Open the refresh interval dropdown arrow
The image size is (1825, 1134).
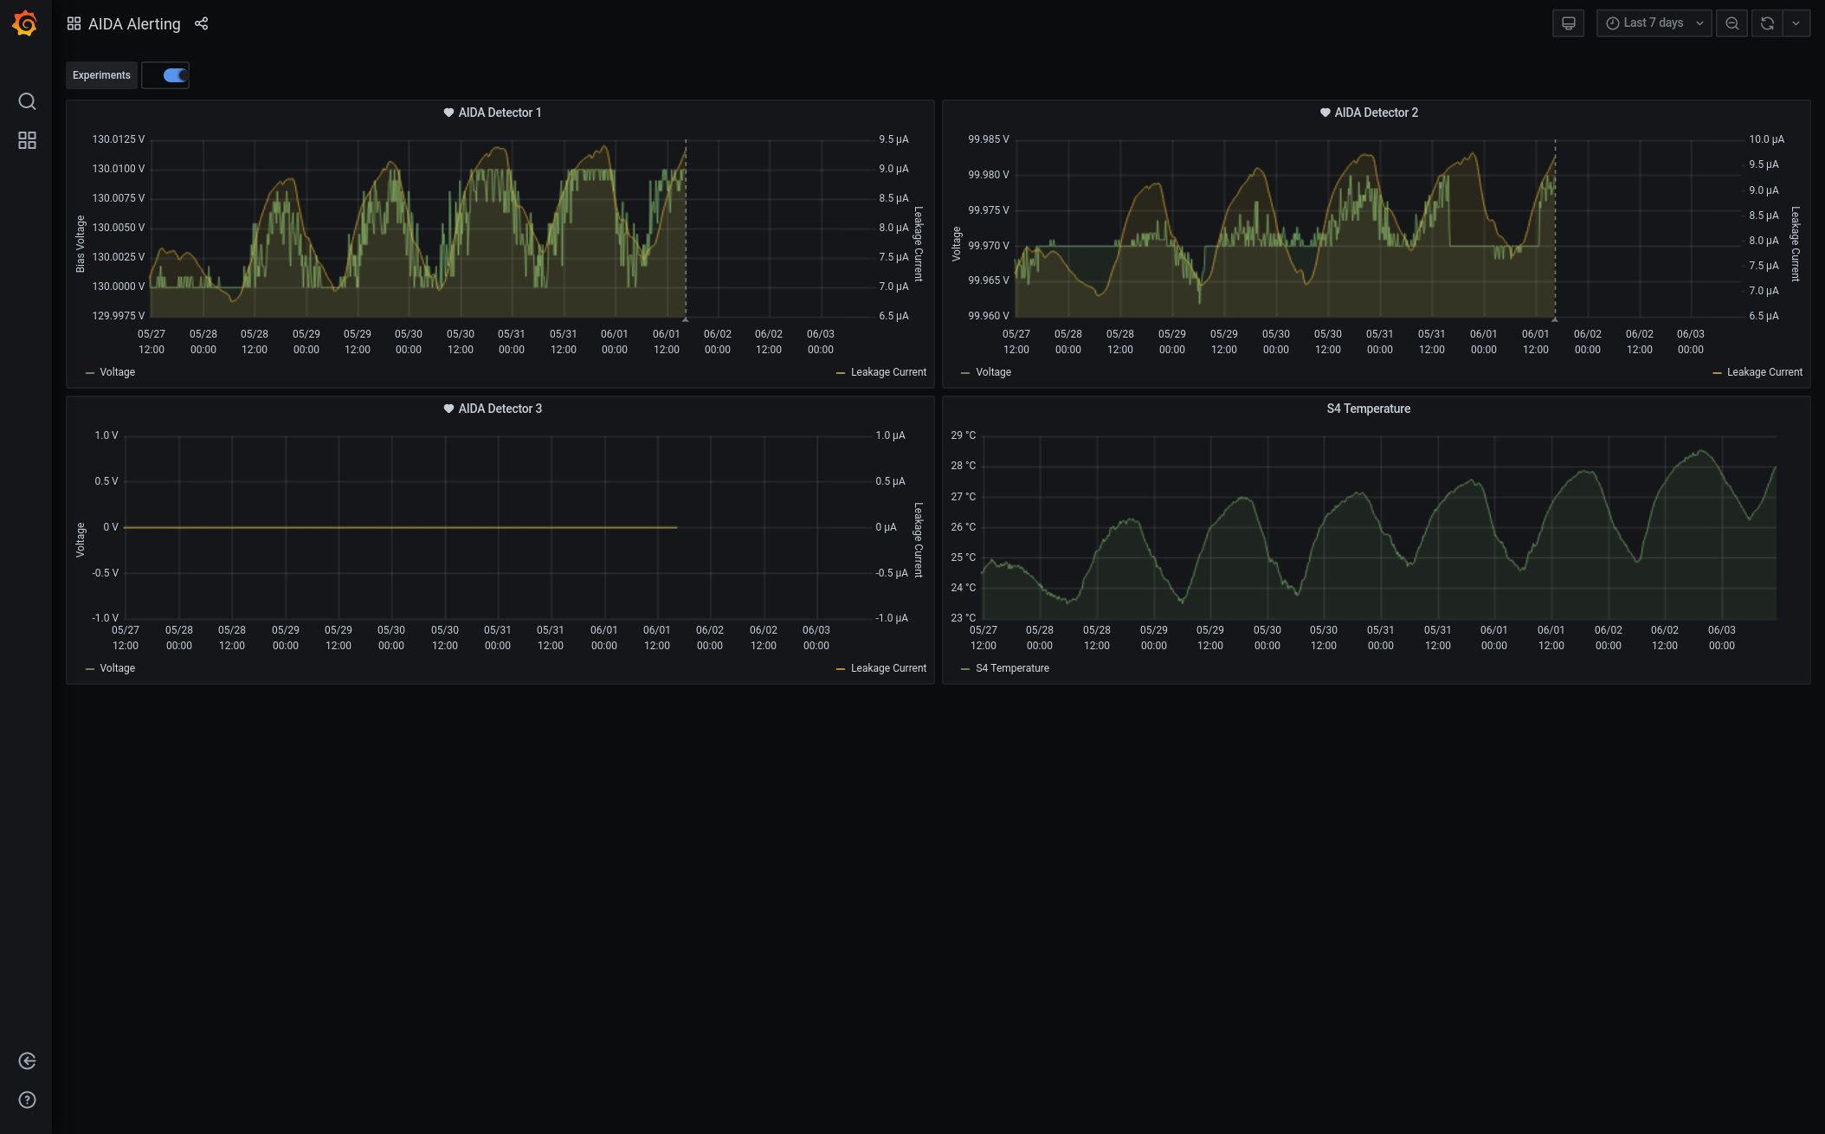click(x=1796, y=23)
